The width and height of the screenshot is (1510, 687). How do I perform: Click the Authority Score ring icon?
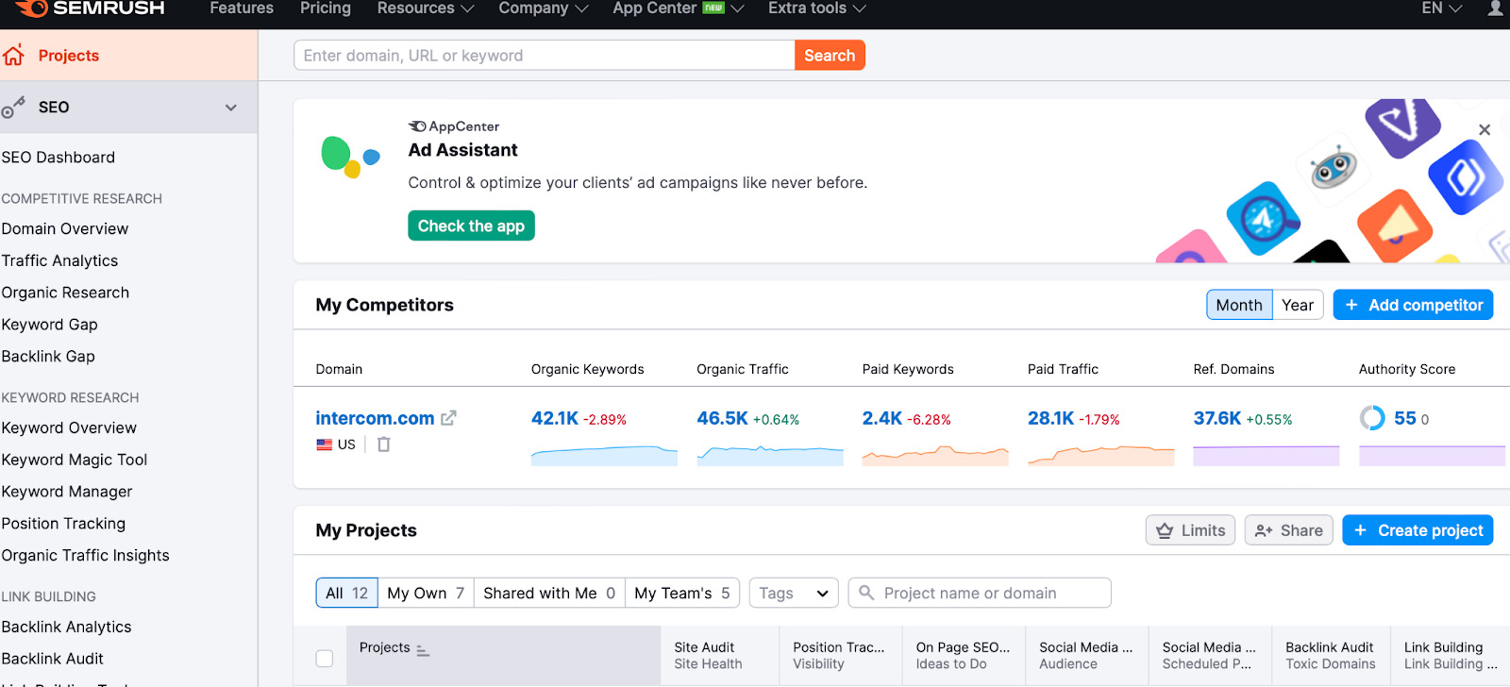[x=1372, y=418]
